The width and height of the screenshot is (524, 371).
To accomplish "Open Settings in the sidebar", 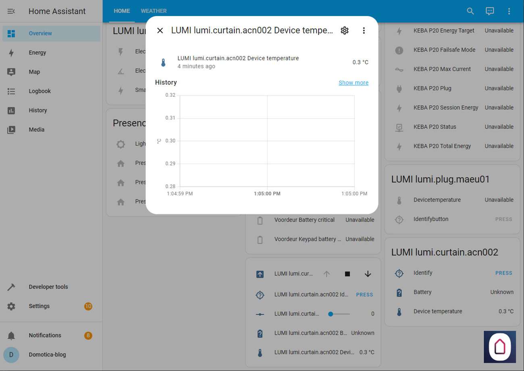I will [51, 306].
